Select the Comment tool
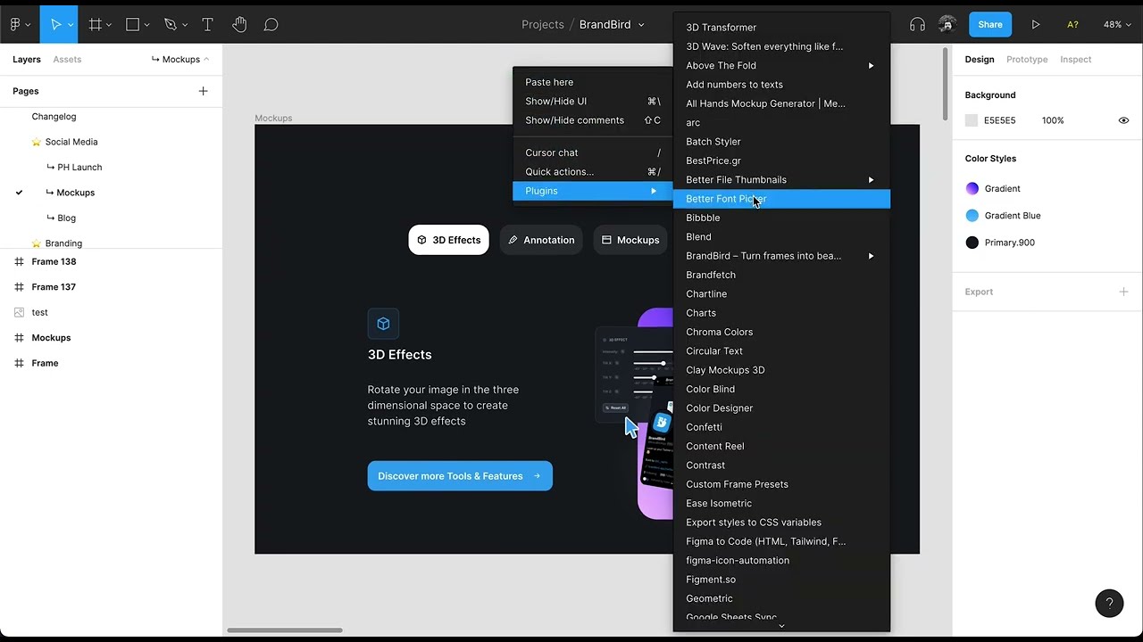1143x642 pixels. tap(271, 25)
